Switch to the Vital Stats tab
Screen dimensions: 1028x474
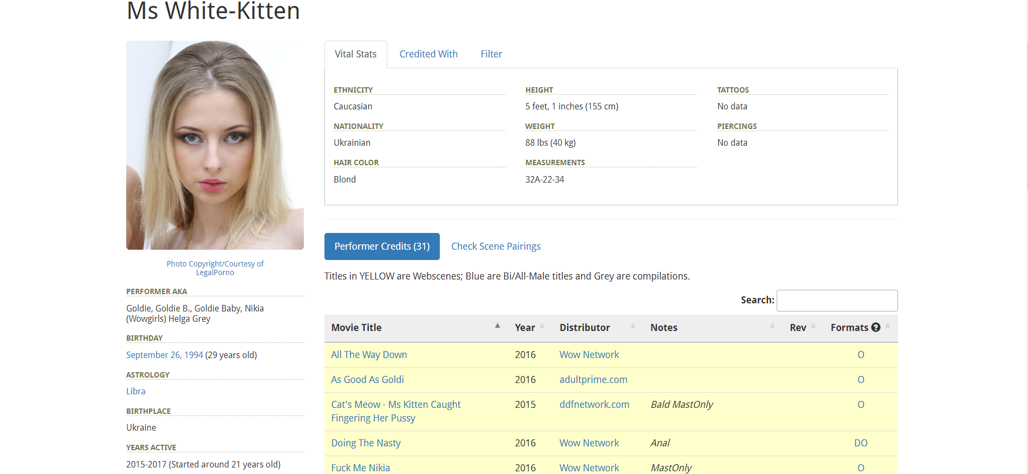pos(355,54)
